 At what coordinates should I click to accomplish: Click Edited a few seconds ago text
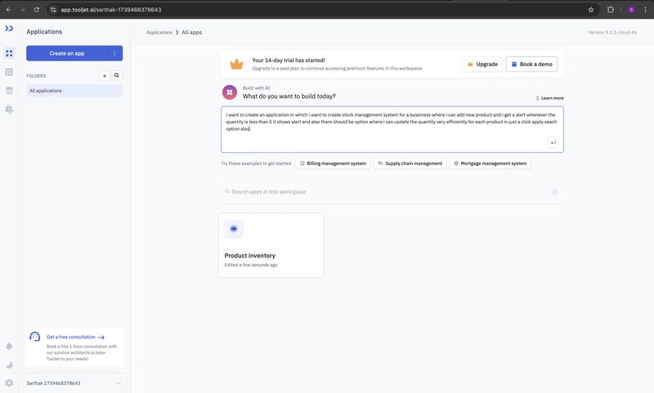[251, 265]
